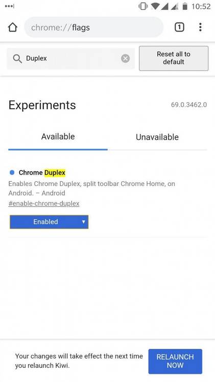Tap the battery status icon
Viewport: 215px width, 382px height.
pos(185,6)
